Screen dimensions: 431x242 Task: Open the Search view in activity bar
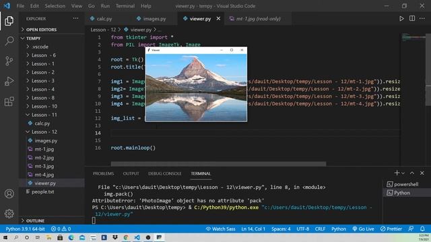9,41
